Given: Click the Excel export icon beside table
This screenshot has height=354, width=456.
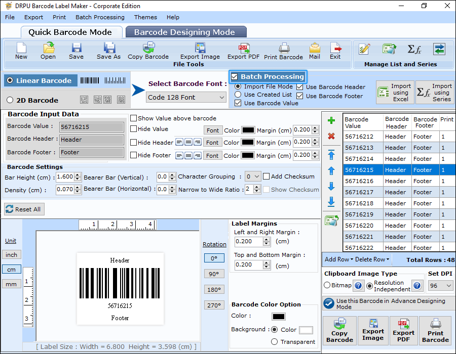Looking at the screenshot, I should point(331,220).
